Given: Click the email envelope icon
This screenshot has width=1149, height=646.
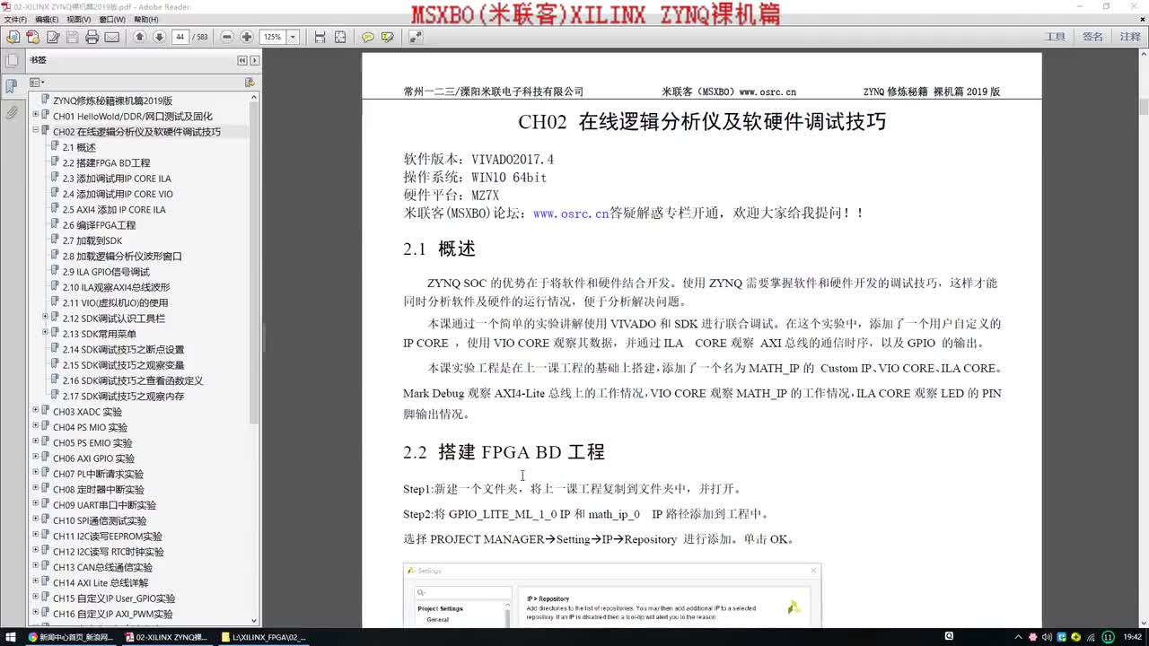Looking at the screenshot, I should tap(112, 37).
